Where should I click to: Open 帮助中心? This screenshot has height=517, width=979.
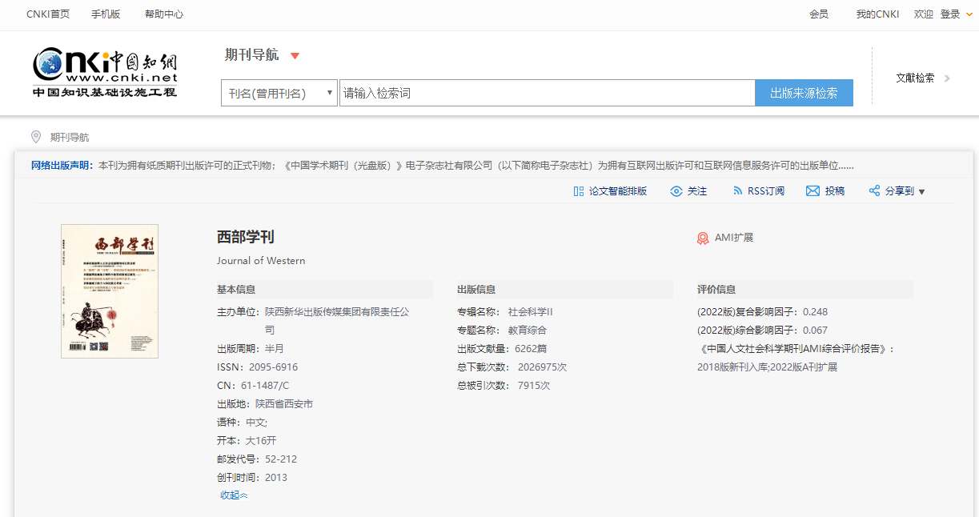point(164,14)
